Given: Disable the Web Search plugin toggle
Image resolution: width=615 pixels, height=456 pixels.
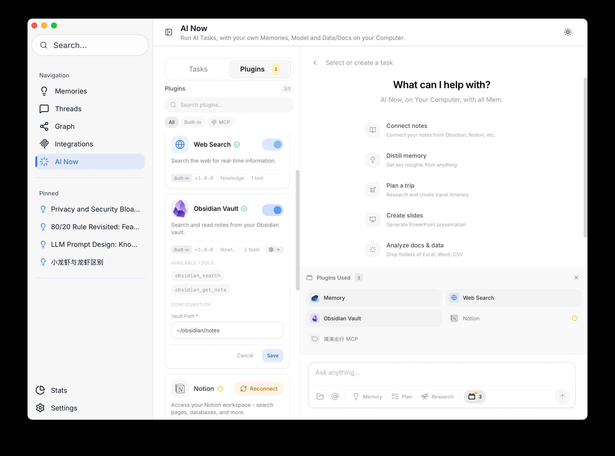Looking at the screenshot, I should point(272,145).
